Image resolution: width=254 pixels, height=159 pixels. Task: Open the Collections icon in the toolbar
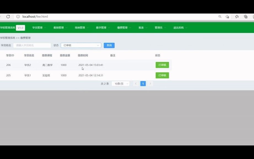pyautogui.click(x=245, y=17)
